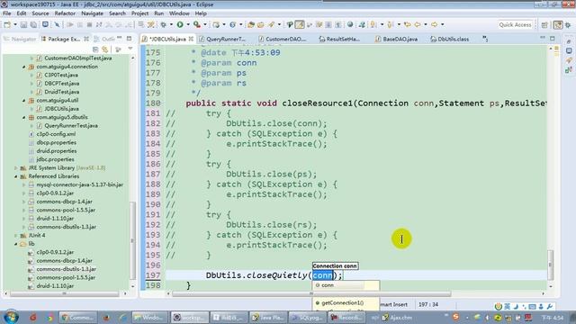Image resolution: width=576 pixels, height=324 pixels.
Task: Click the Quick Access search field
Action: [x=515, y=24]
